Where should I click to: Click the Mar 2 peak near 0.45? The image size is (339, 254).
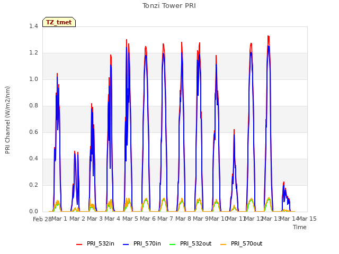point(75,152)
